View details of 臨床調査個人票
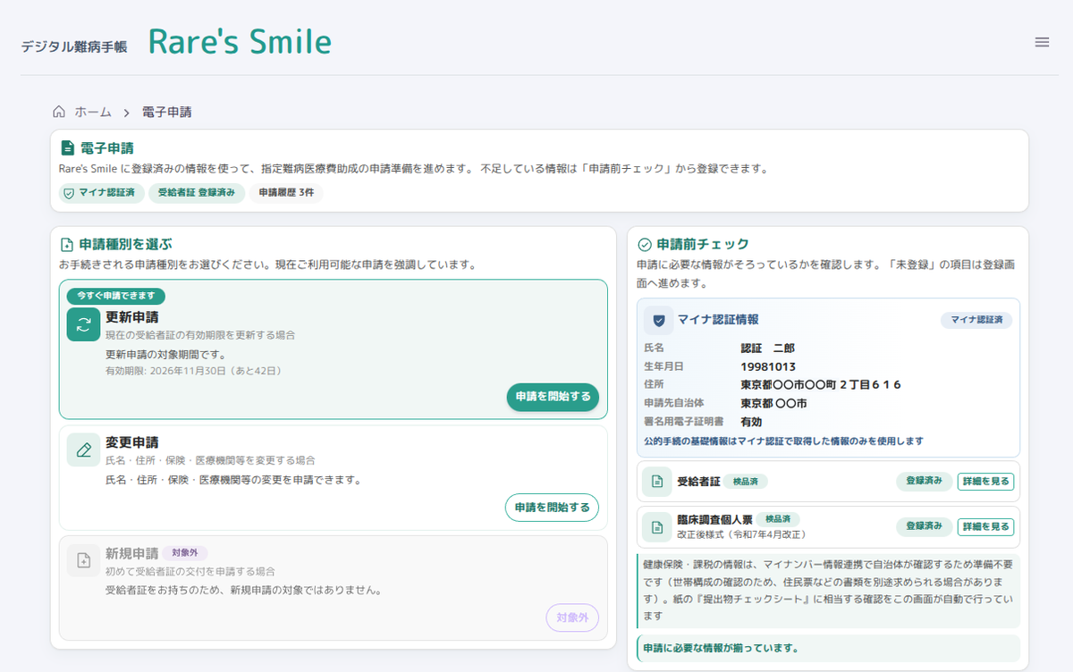 click(x=986, y=526)
